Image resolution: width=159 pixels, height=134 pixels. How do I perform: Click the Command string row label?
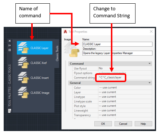pos(84,78)
